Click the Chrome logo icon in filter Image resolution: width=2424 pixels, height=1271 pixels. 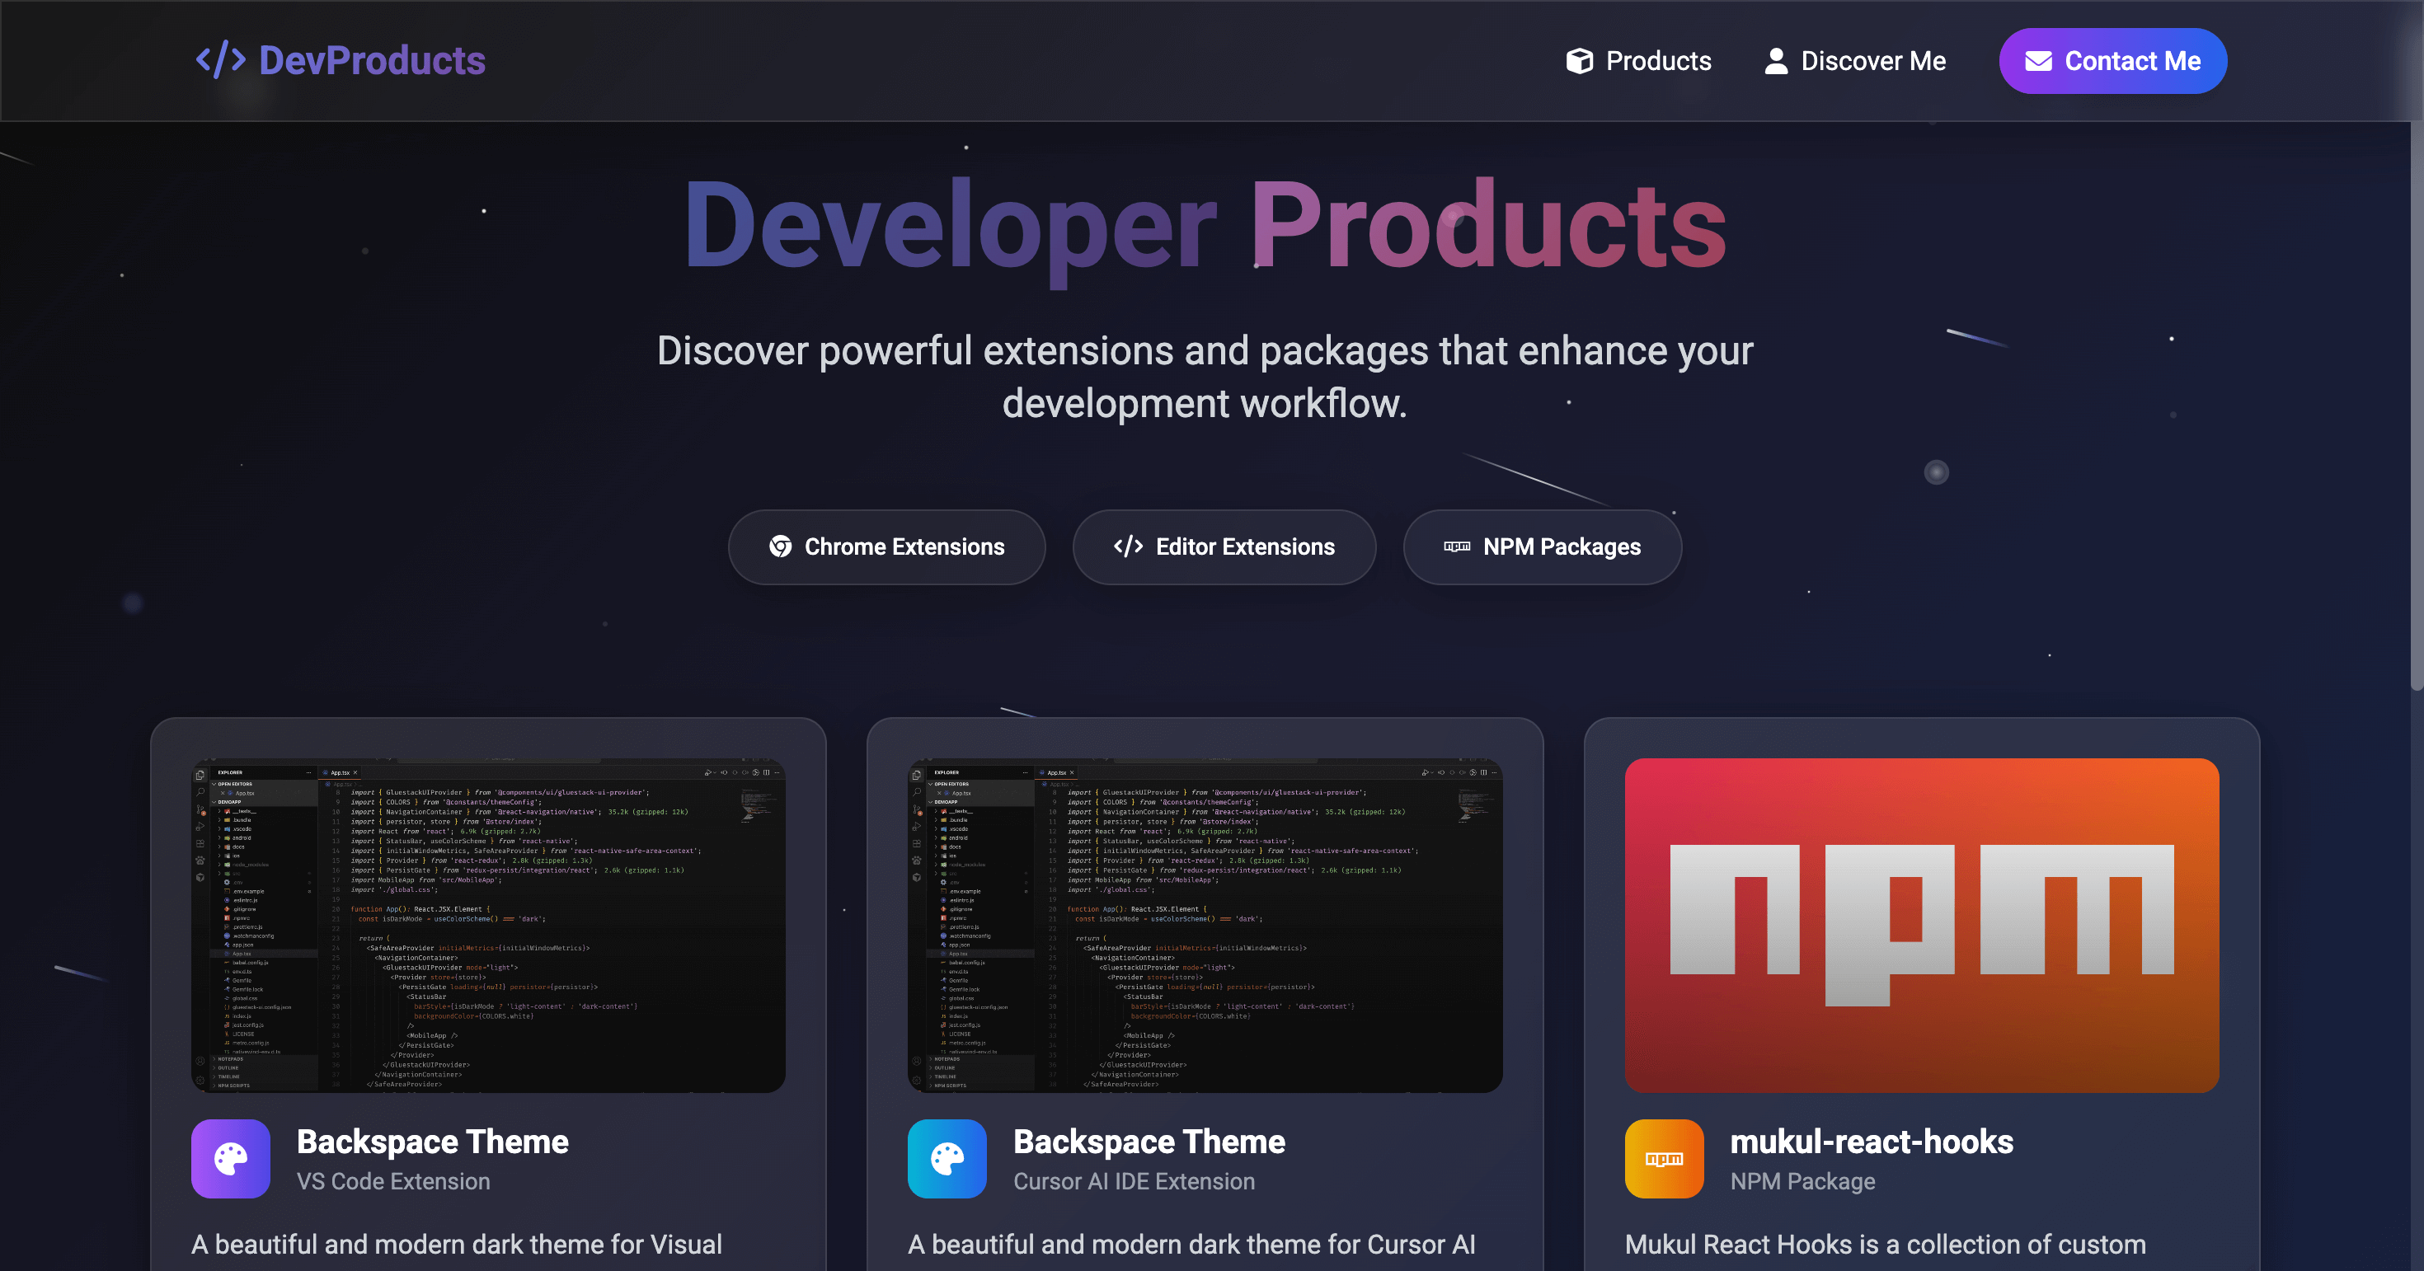tap(780, 546)
